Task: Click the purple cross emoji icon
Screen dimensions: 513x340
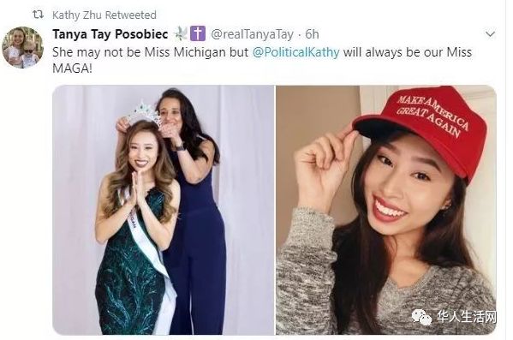Action: pos(198,33)
